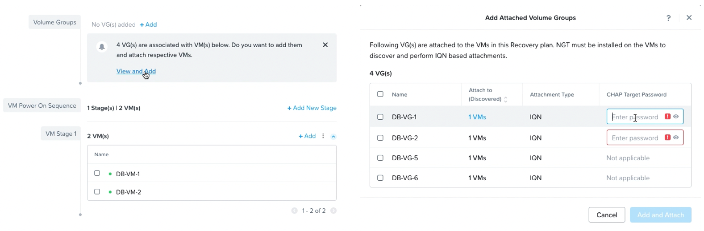The height and width of the screenshot is (231, 704).
Task: Go to next page of VMs
Action: coord(333,211)
